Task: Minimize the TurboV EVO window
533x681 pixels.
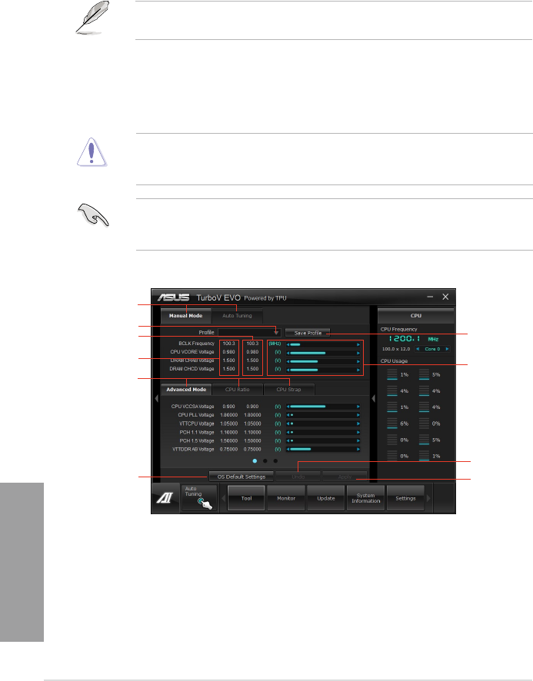Action: click(430, 297)
